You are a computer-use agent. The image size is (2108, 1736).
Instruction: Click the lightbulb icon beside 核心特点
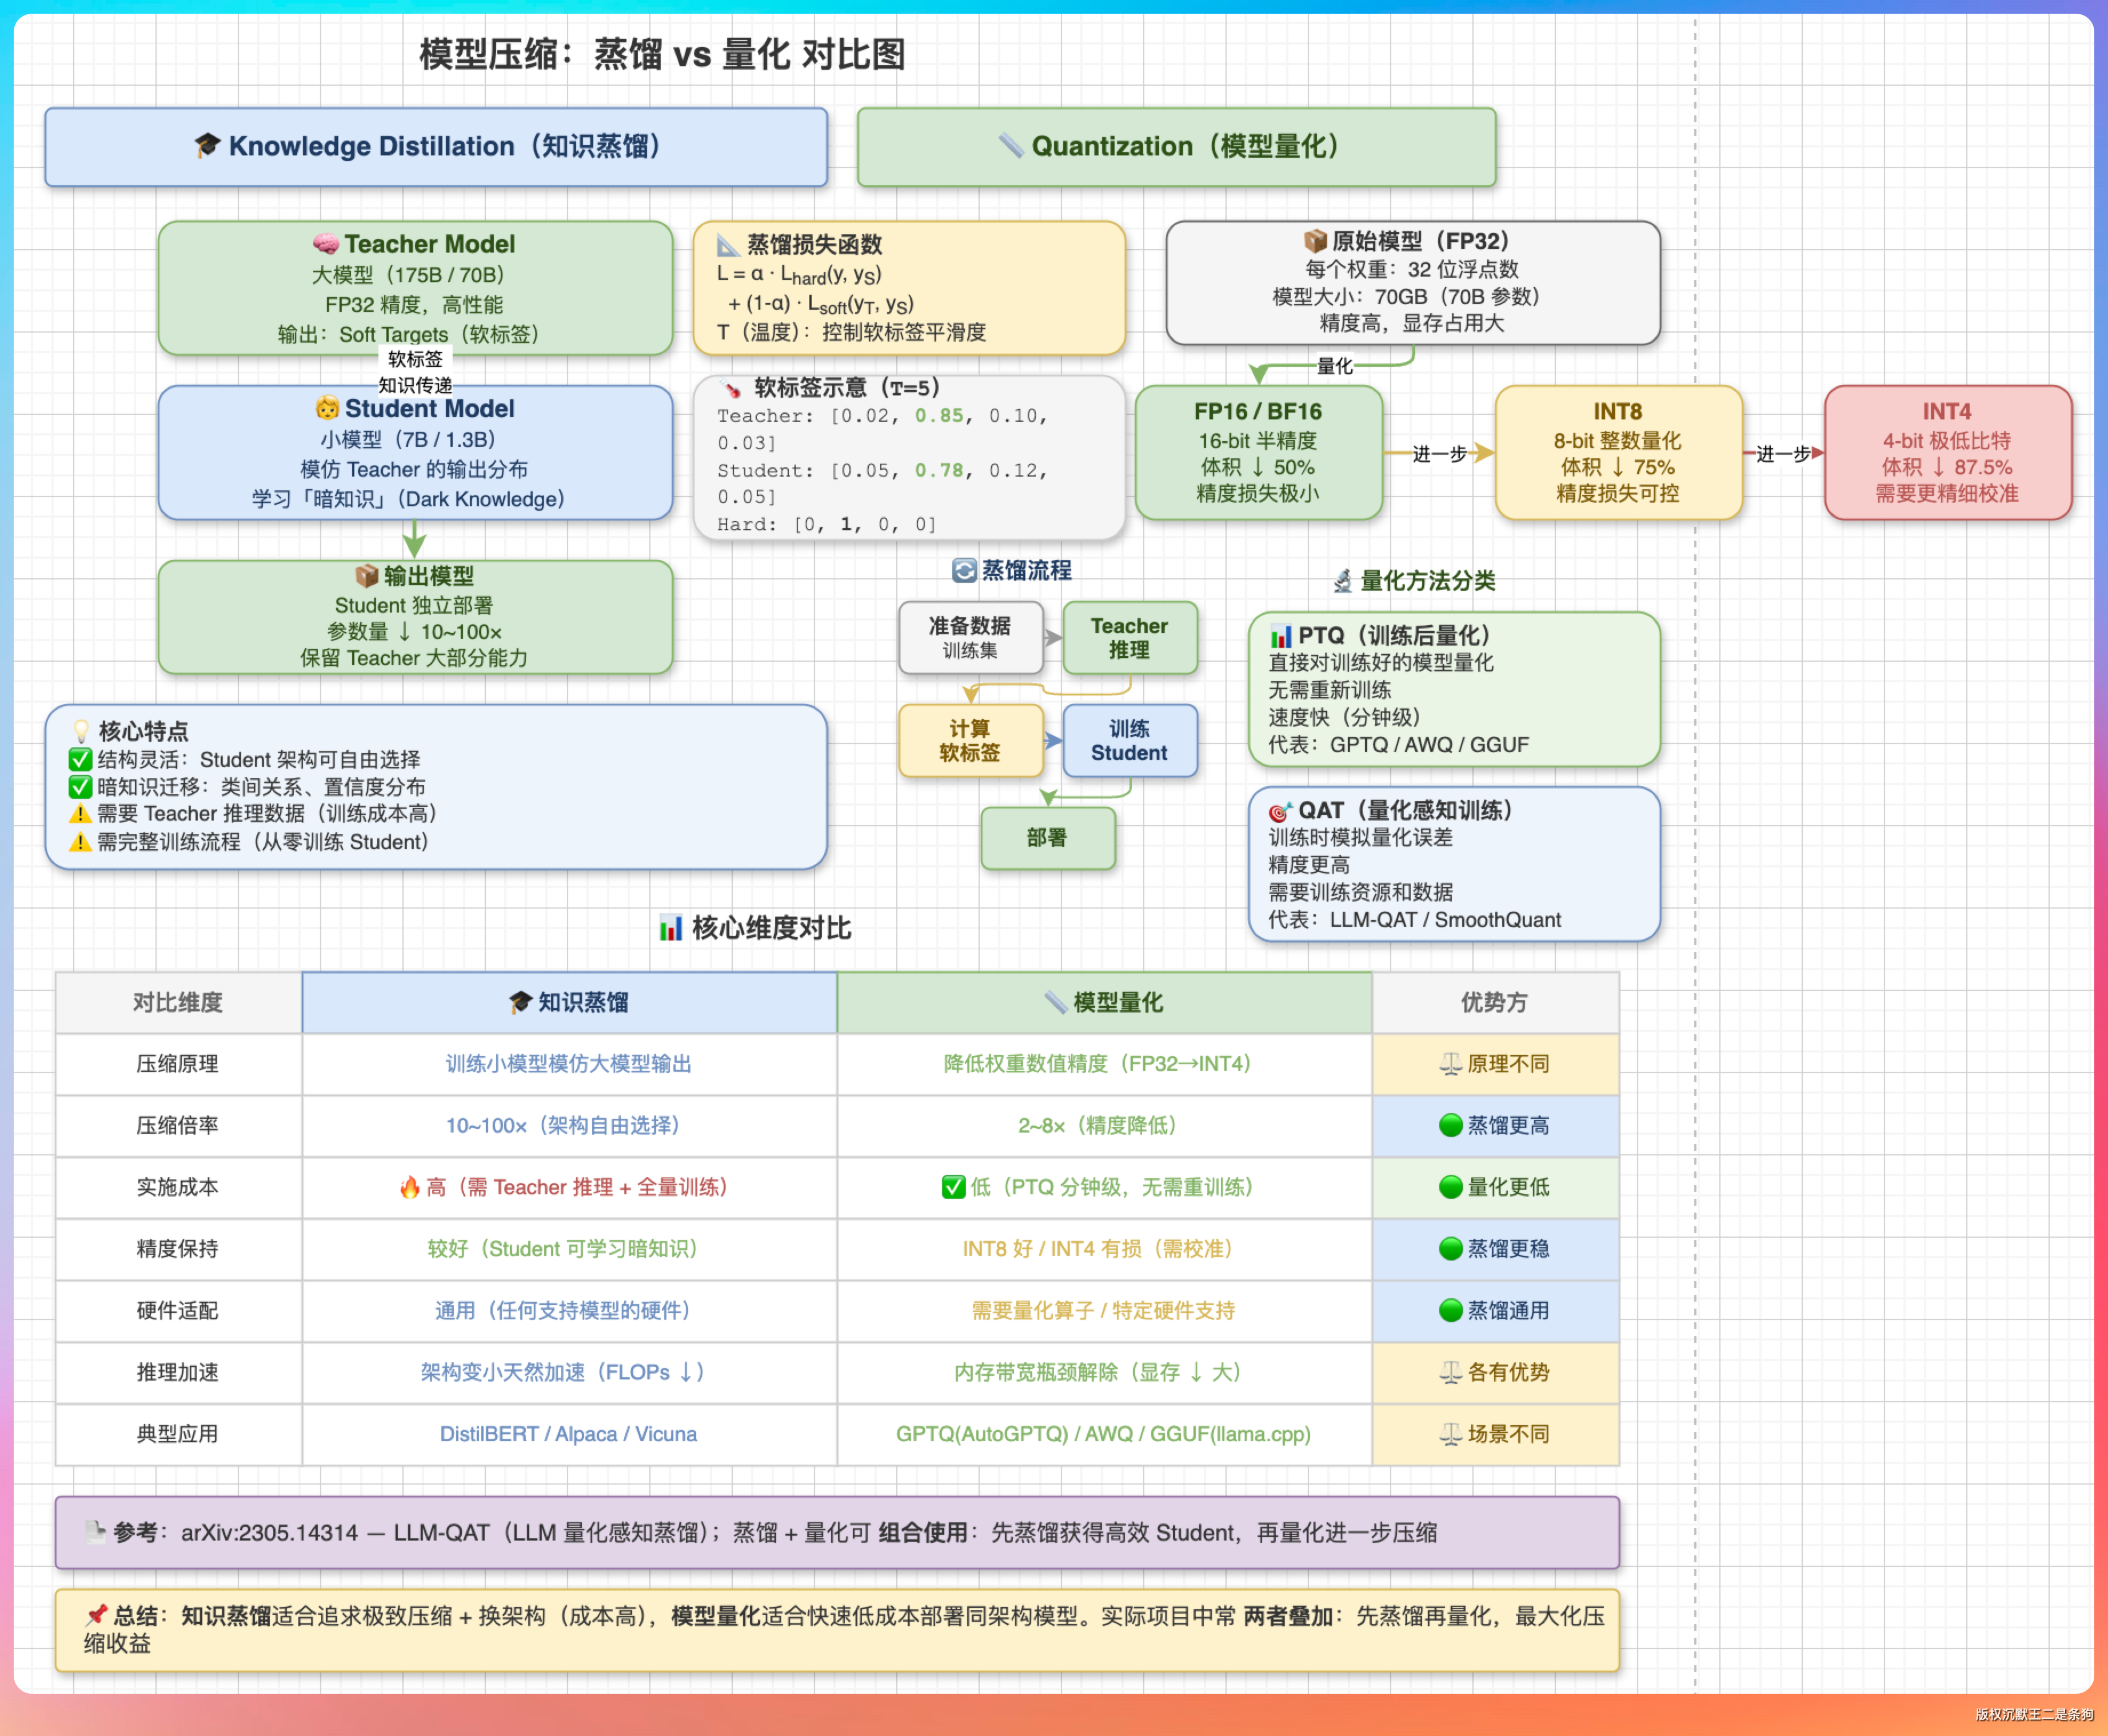coord(81,732)
